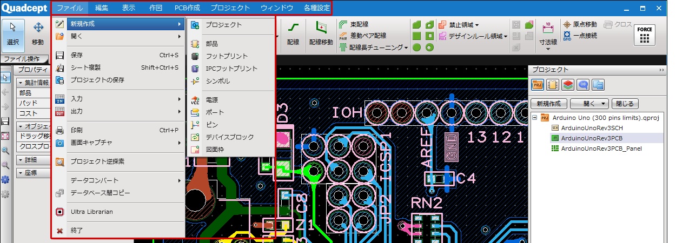Open the 表示 menu

click(x=129, y=8)
